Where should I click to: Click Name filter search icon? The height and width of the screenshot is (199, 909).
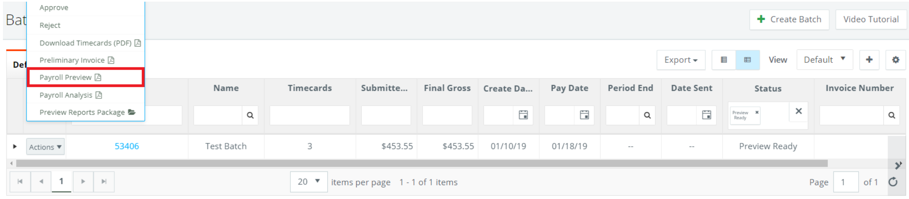click(x=250, y=115)
